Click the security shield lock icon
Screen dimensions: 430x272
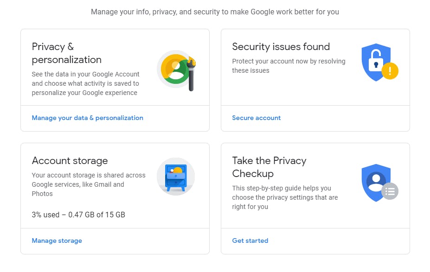click(x=374, y=62)
